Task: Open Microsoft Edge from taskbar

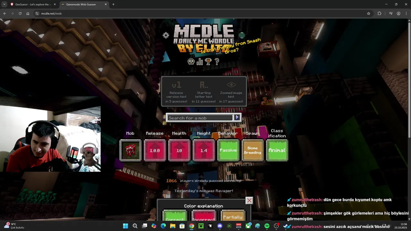Action: coord(163,226)
